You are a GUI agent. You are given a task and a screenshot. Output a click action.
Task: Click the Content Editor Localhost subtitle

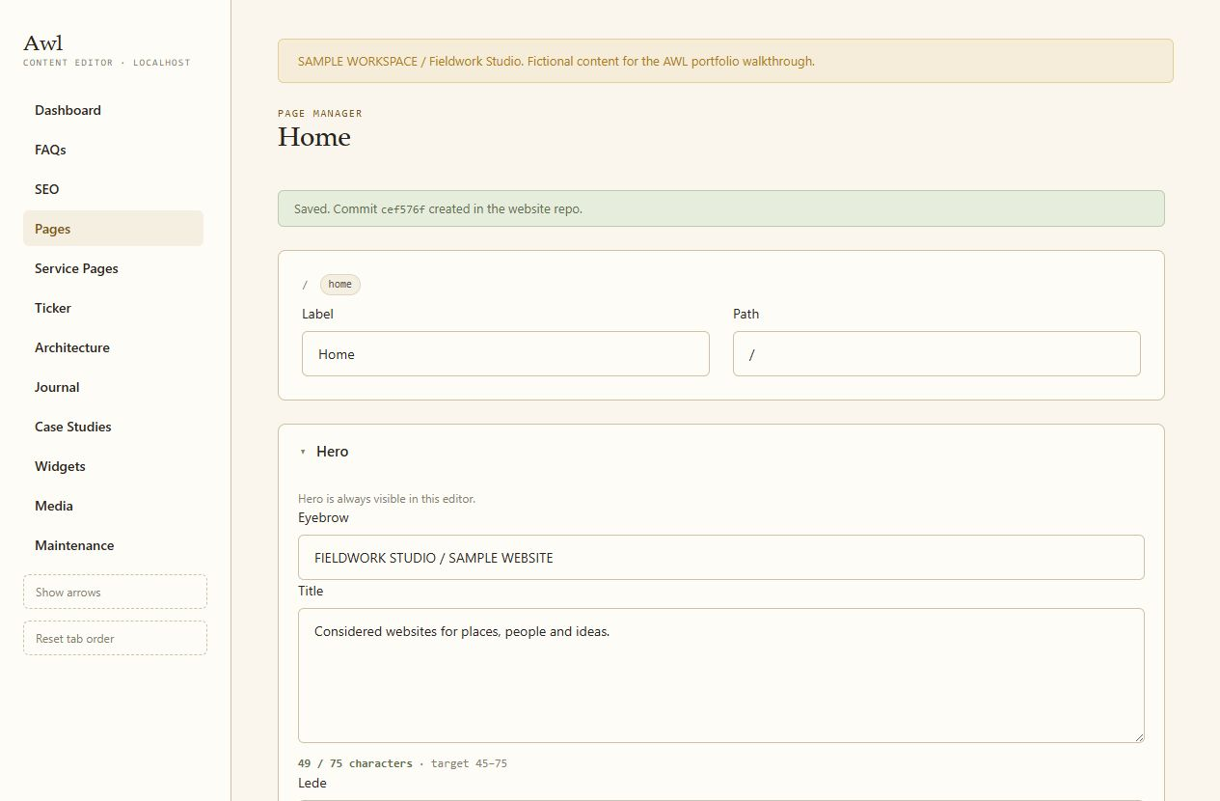coord(107,63)
